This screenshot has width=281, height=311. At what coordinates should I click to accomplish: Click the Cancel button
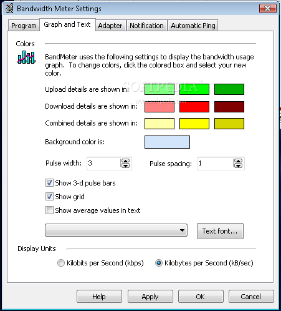pos(251,297)
